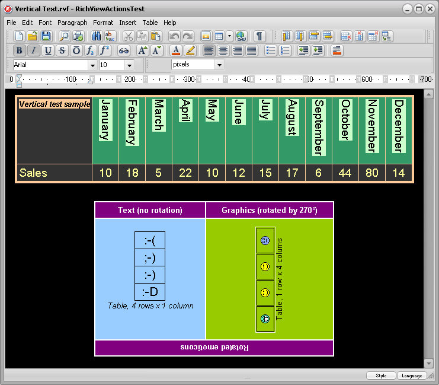Toggle show paragraph marks button
The width and height of the screenshot is (439, 385).
[x=259, y=37]
